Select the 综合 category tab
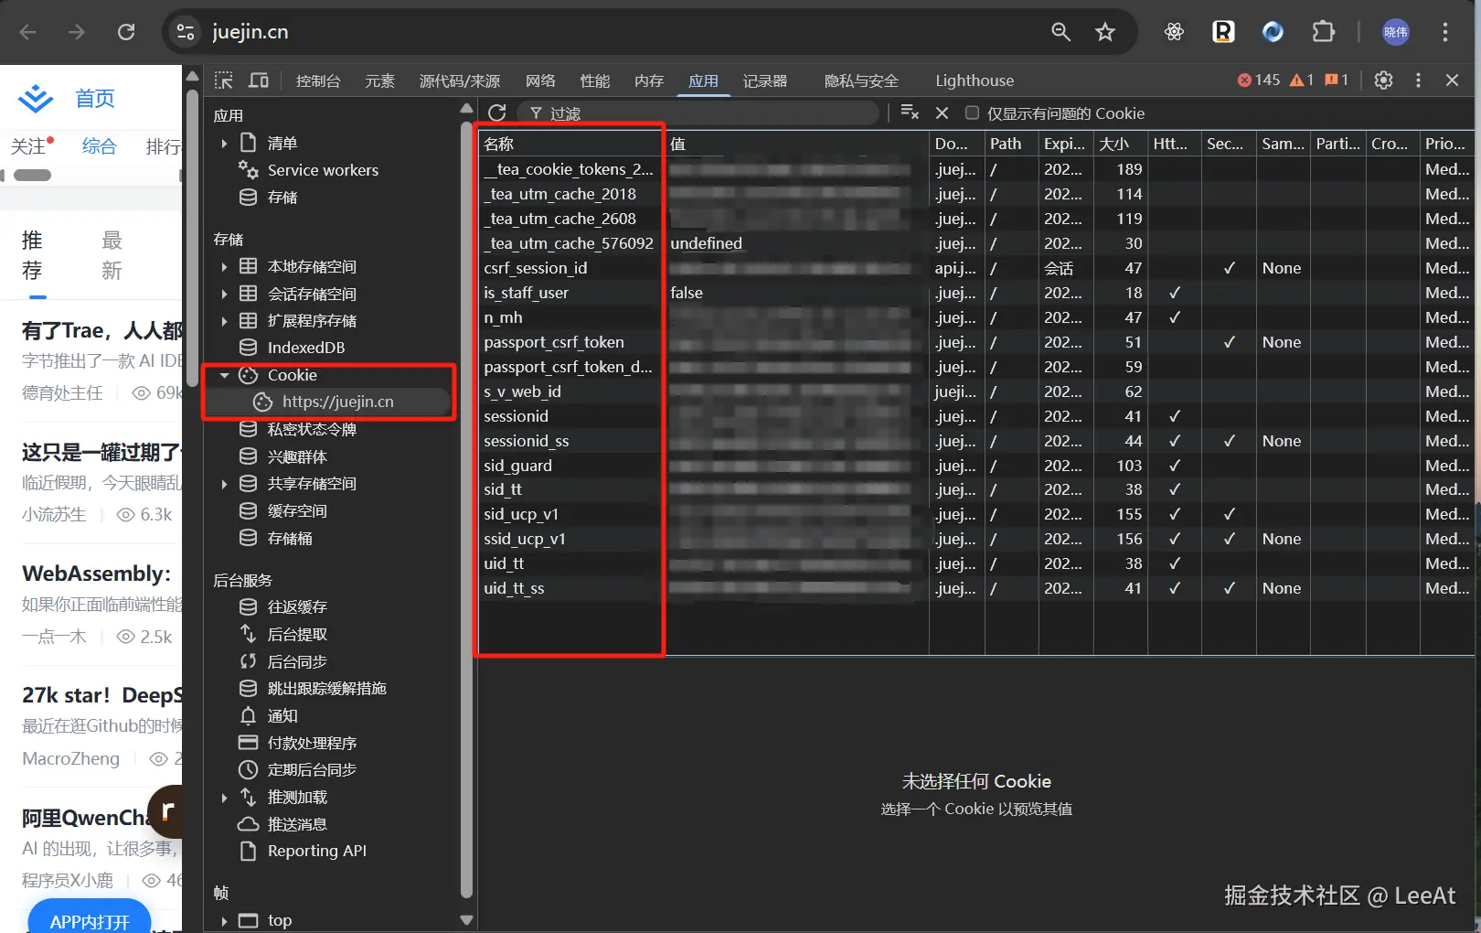Screen dimensions: 1481x933 point(99,146)
